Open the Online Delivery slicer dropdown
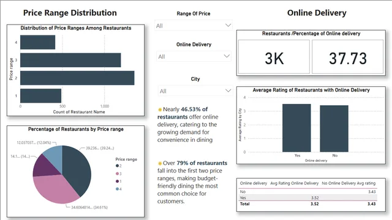 (194, 56)
